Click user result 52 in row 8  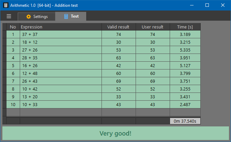[x=153, y=89]
